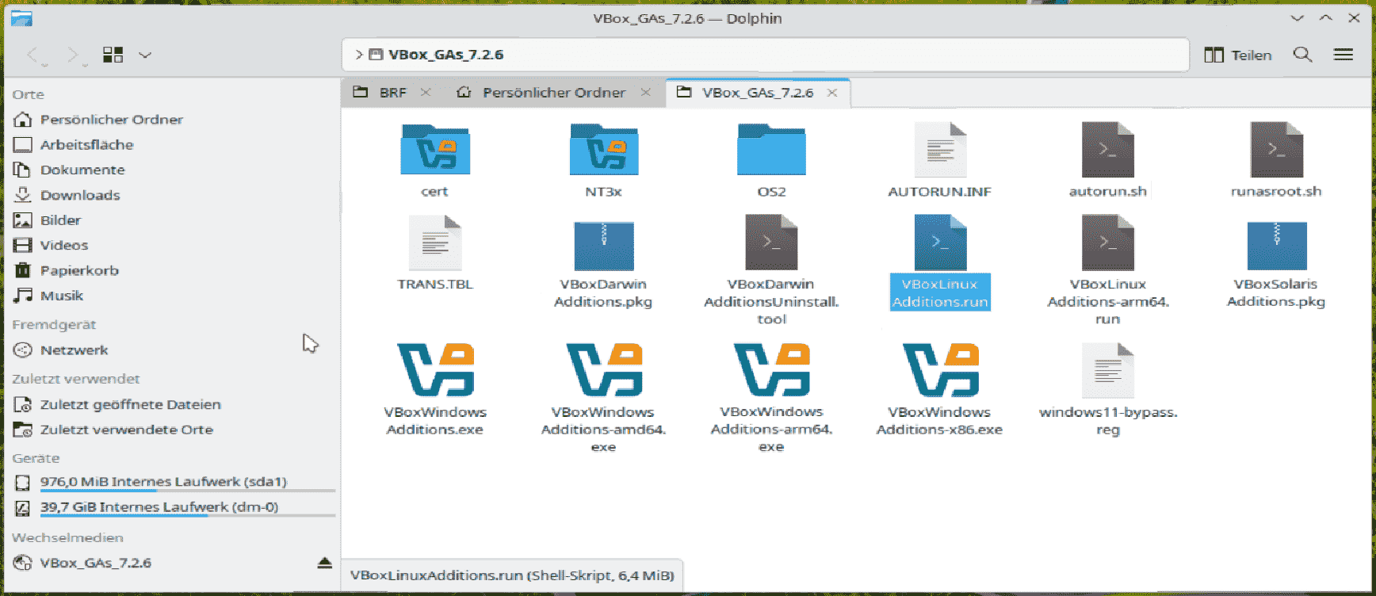Click the location bar path field

click(793, 55)
